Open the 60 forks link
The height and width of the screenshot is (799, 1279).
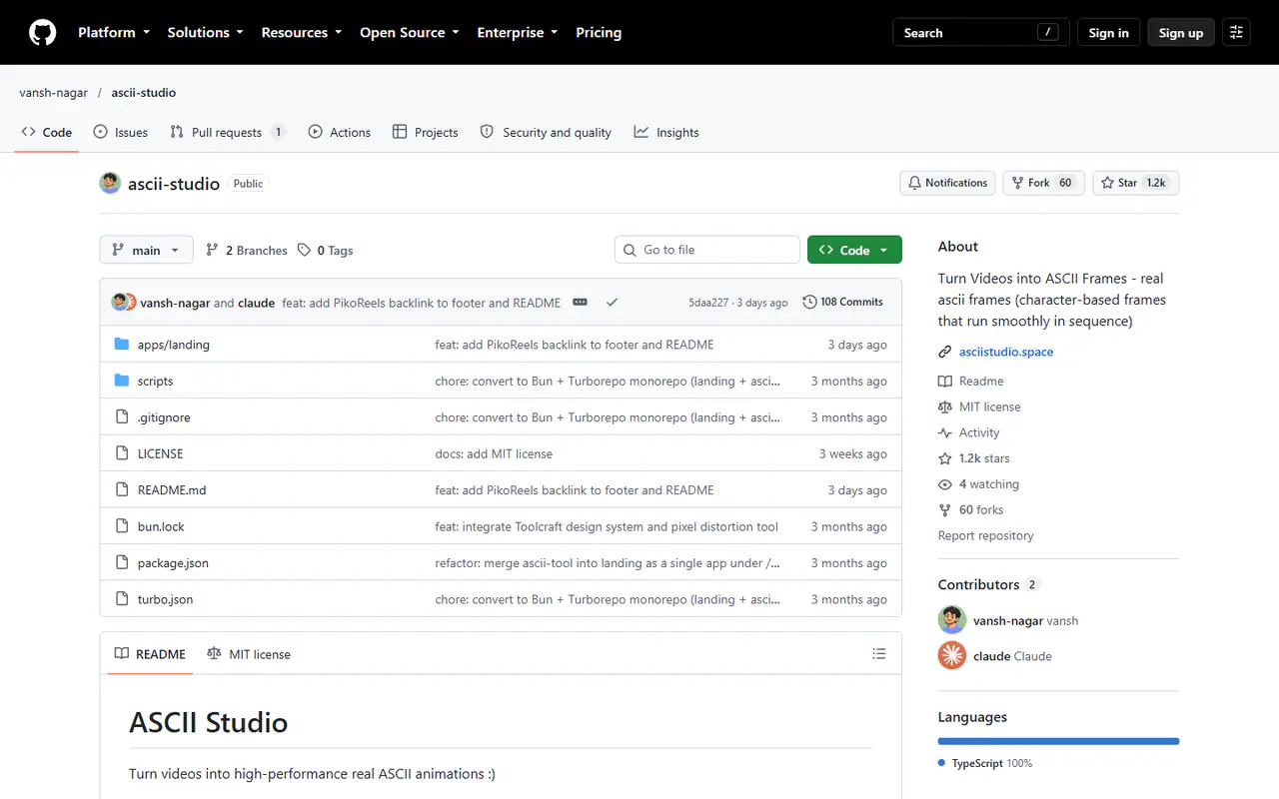tap(971, 509)
